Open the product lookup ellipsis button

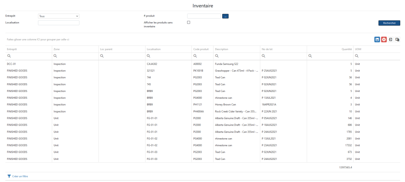pos(225,16)
